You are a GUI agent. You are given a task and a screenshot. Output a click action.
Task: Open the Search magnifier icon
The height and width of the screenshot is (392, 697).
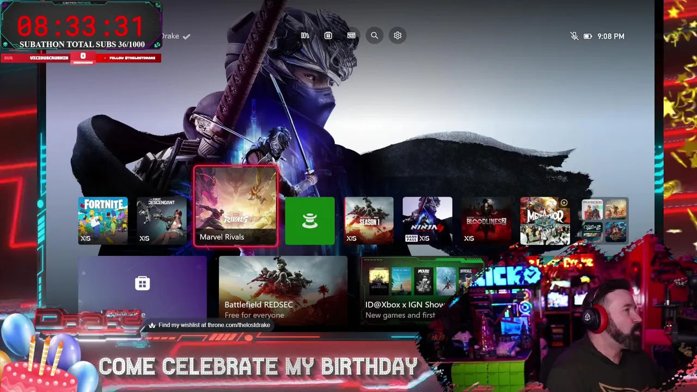point(375,35)
